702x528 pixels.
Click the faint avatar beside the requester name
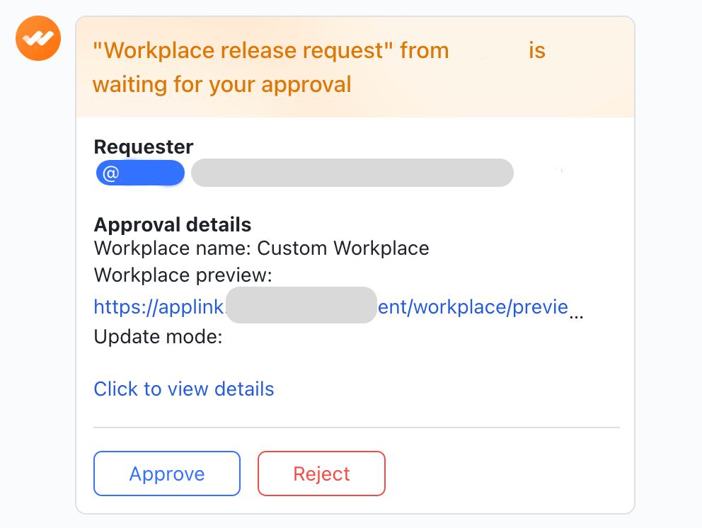tap(558, 170)
